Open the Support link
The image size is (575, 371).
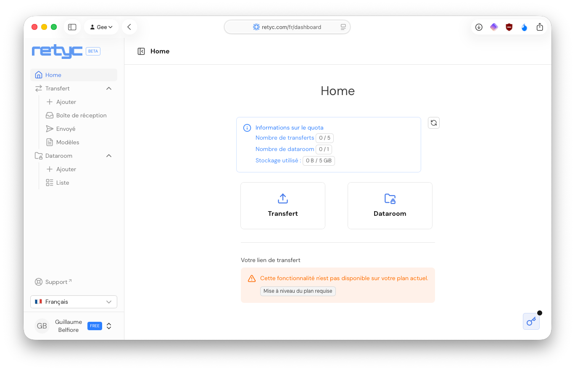click(x=53, y=282)
